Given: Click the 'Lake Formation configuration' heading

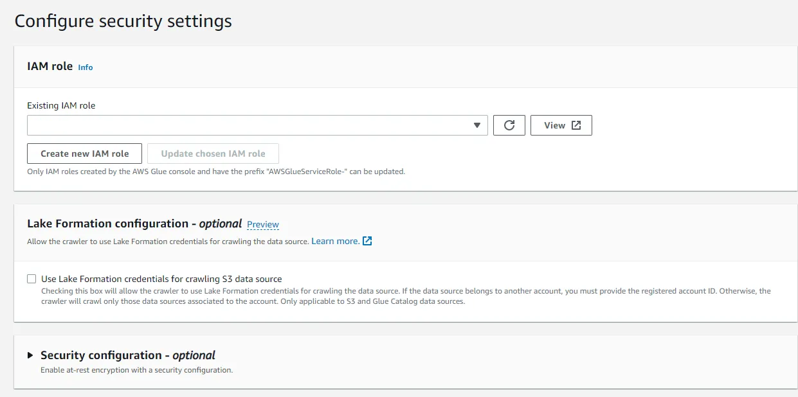Looking at the screenshot, I should tap(107, 224).
